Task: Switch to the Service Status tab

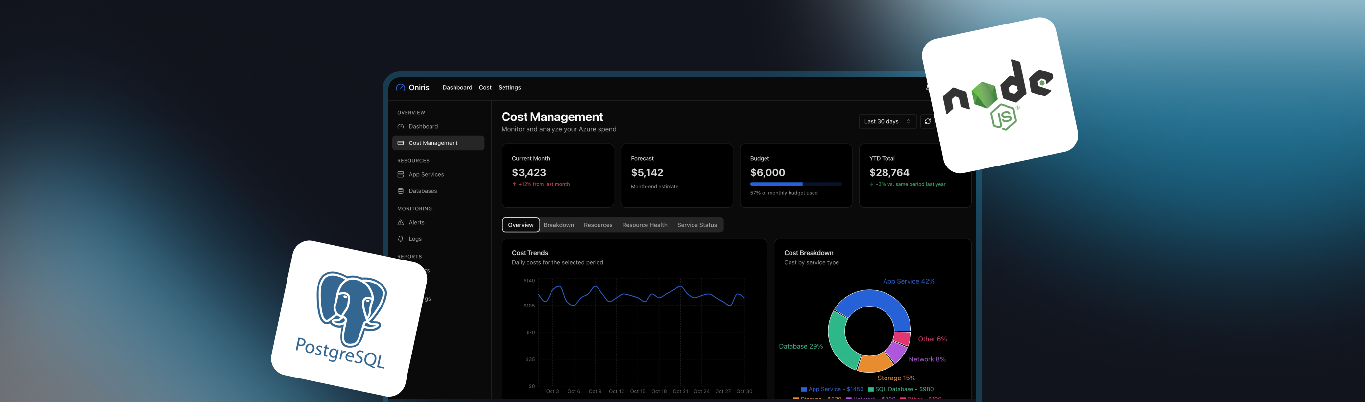Action: coord(697,225)
